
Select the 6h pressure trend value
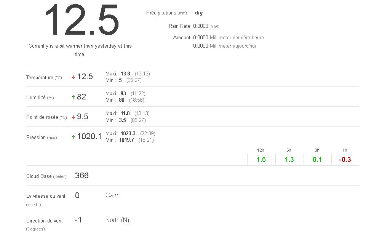pyautogui.click(x=289, y=160)
